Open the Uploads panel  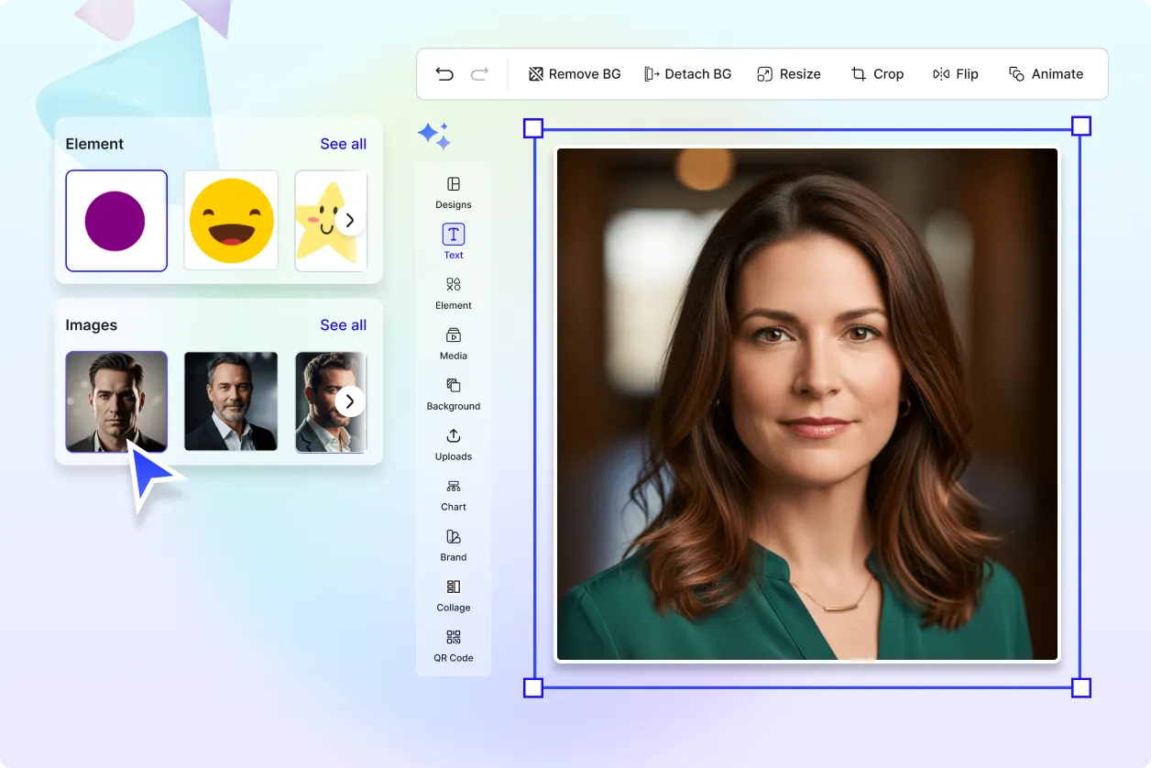pos(453,442)
